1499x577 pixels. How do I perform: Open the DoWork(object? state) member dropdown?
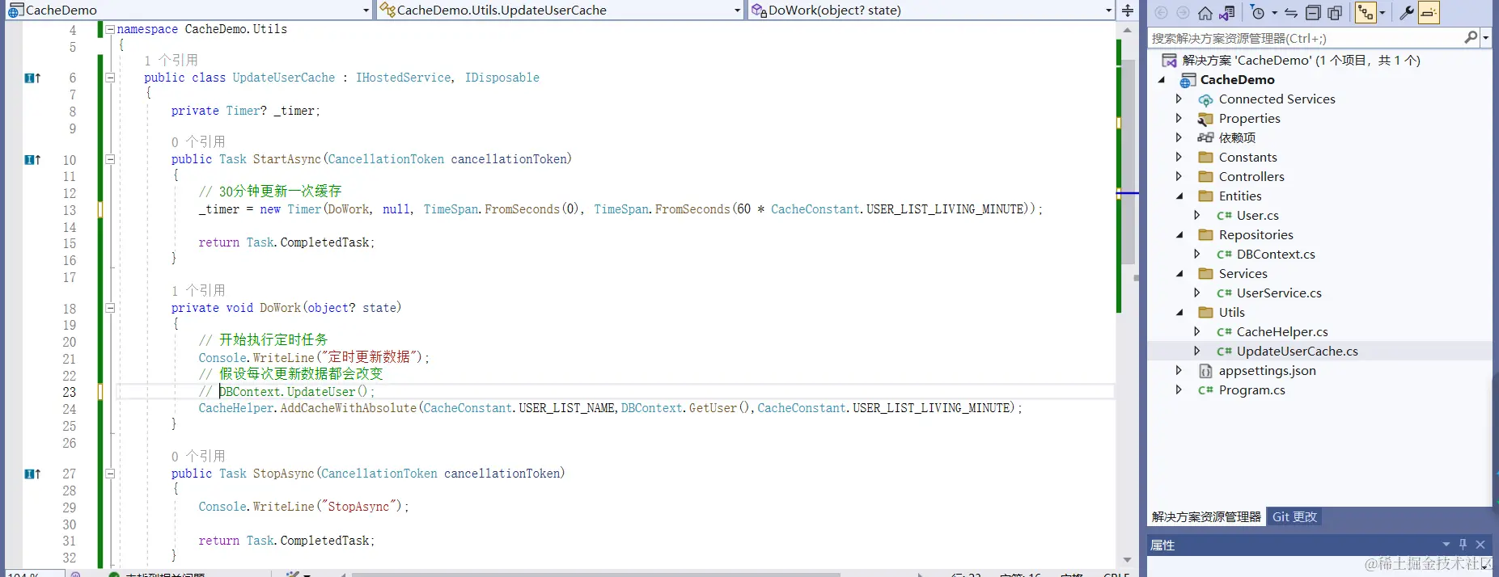(x=1108, y=11)
